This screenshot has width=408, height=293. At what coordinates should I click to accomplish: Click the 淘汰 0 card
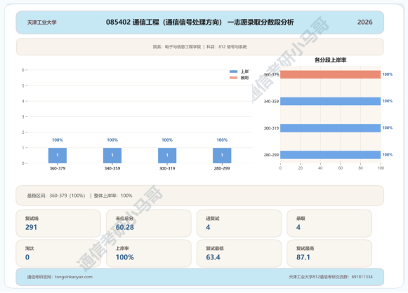[58, 253]
